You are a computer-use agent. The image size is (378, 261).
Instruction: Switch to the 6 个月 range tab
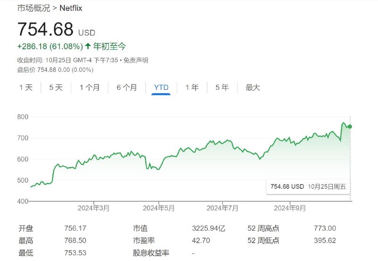coord(127,87)
